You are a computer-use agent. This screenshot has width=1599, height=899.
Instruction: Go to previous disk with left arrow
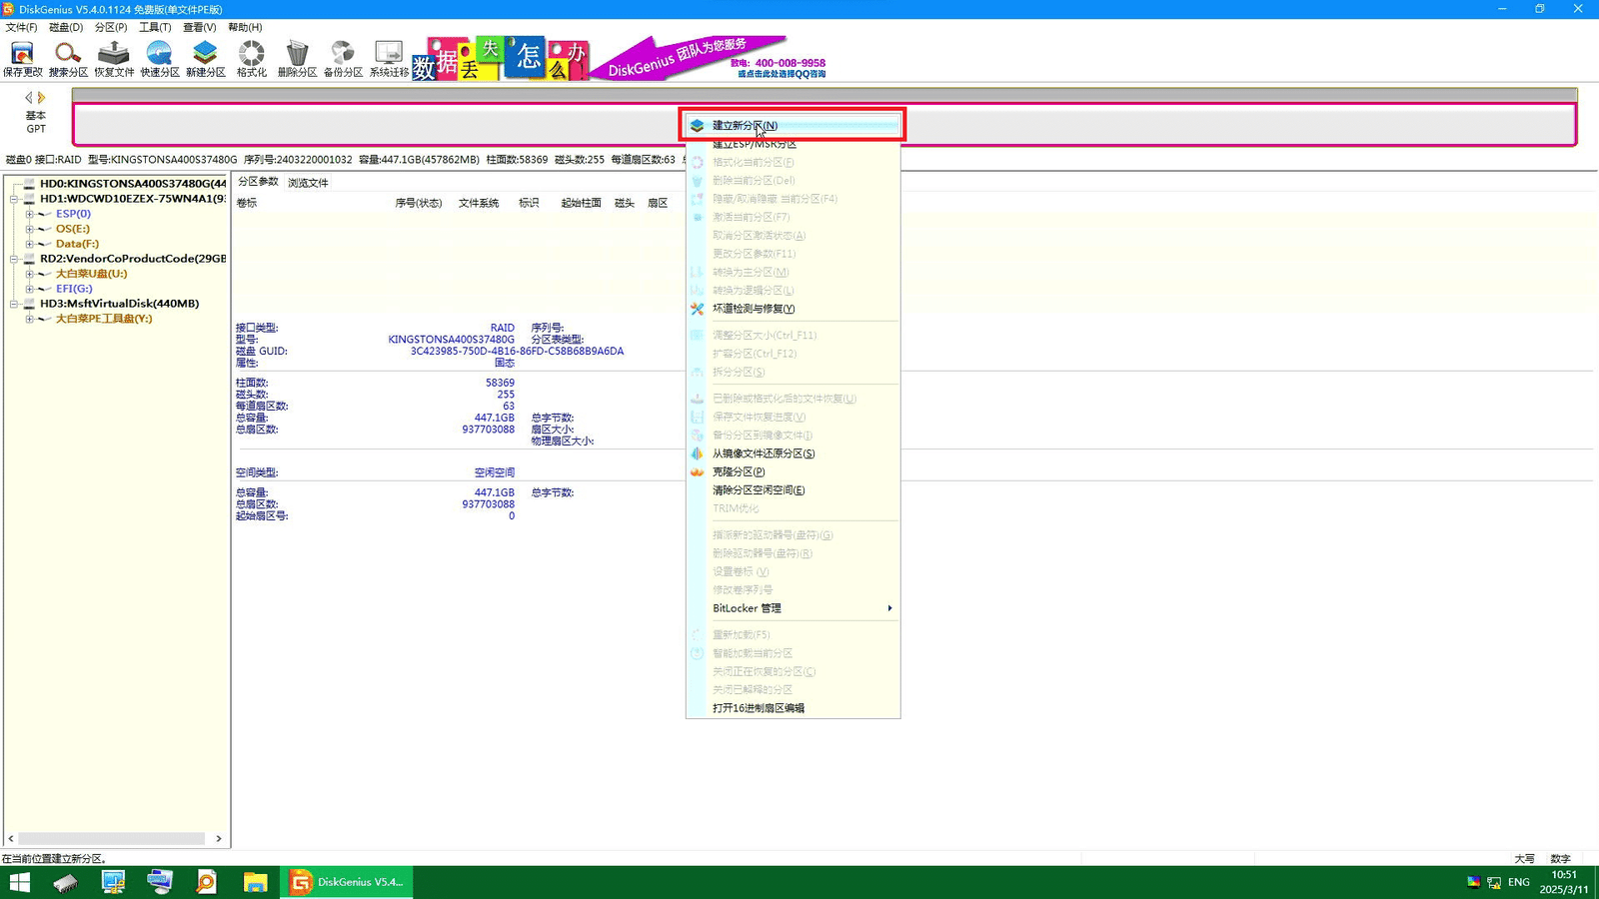(x=28, y=98)
